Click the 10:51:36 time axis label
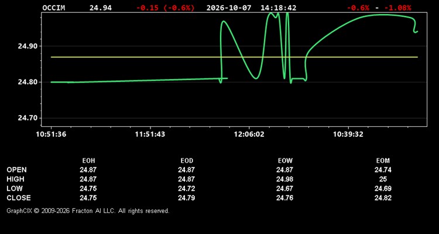 pos(52,135)
